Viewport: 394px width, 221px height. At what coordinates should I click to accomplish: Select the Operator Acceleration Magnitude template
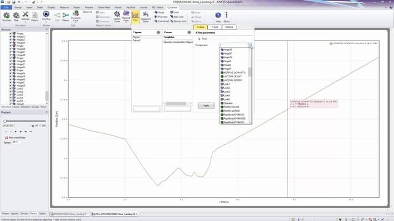(178, 42)
